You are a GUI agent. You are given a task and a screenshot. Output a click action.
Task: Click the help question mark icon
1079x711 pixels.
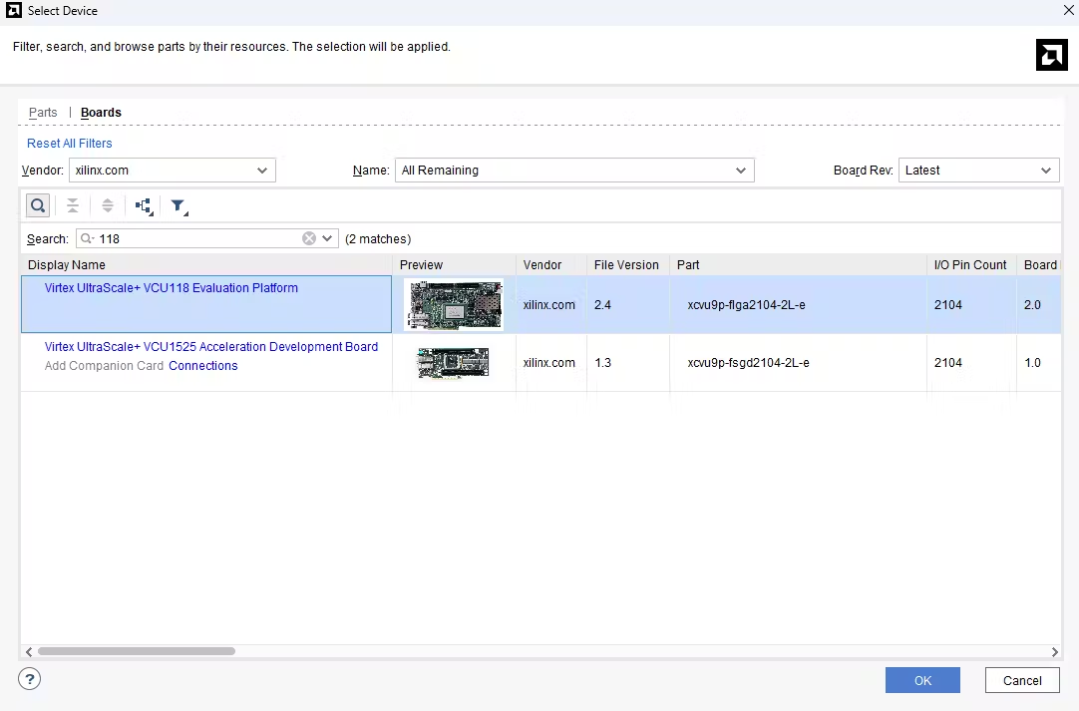click(29, 680)
